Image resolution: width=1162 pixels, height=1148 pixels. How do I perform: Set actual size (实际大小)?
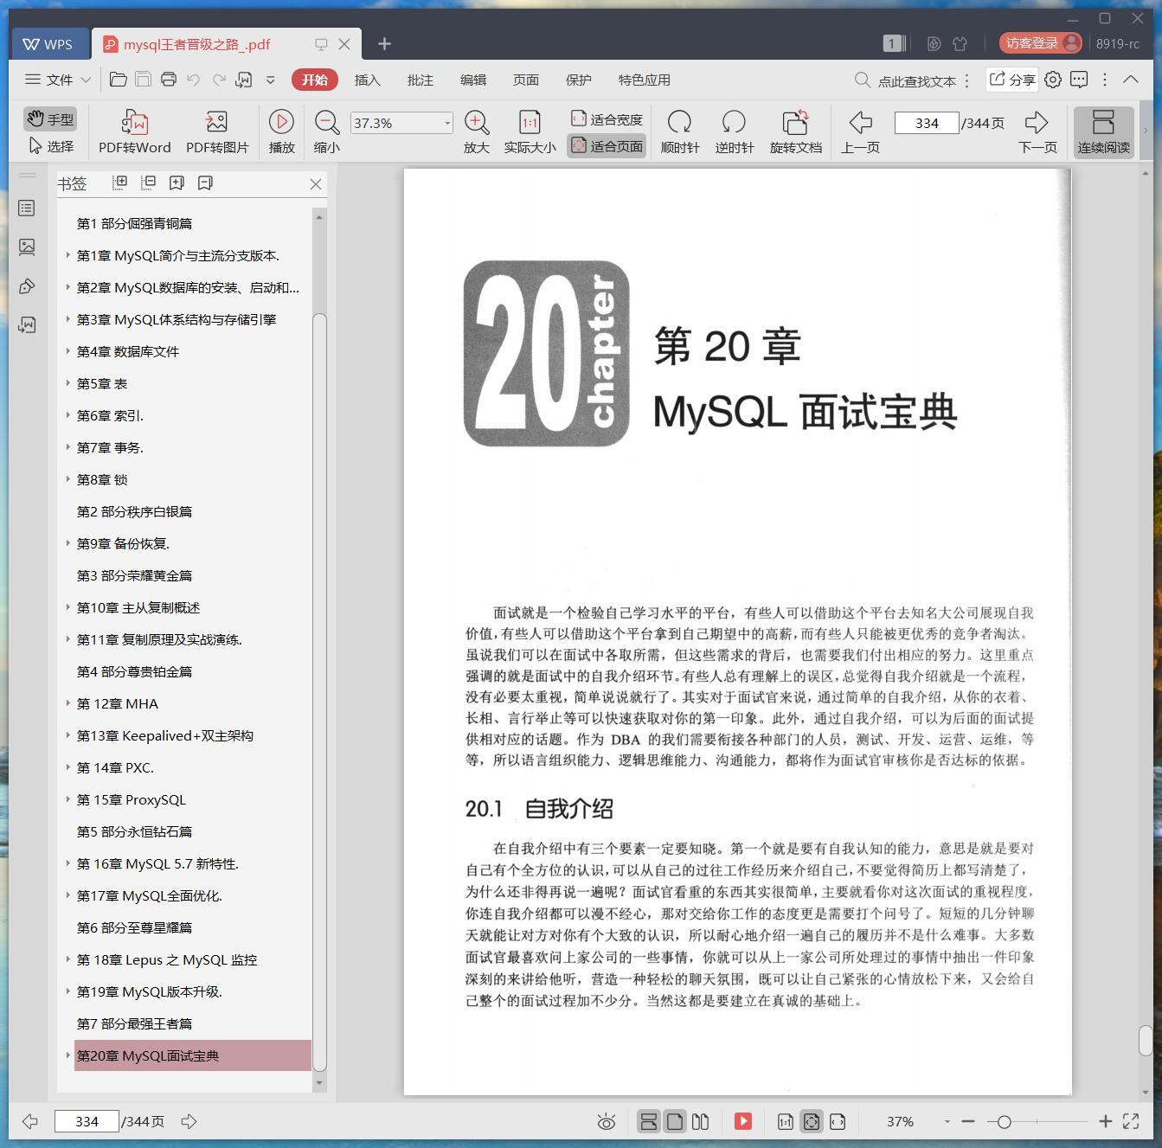530,131
